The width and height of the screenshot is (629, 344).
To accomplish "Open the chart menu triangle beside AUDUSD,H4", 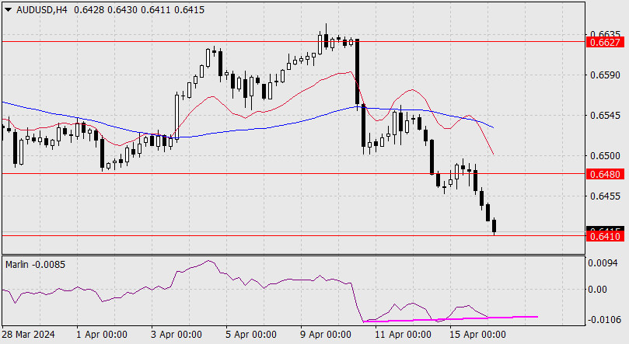I will (x=8, y=10).
